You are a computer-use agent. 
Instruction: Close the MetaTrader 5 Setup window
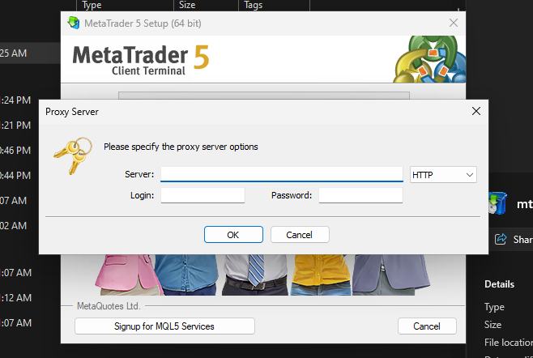[454, 23]
